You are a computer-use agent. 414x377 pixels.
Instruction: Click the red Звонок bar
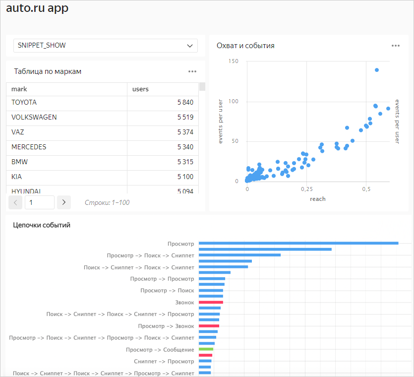211,302
